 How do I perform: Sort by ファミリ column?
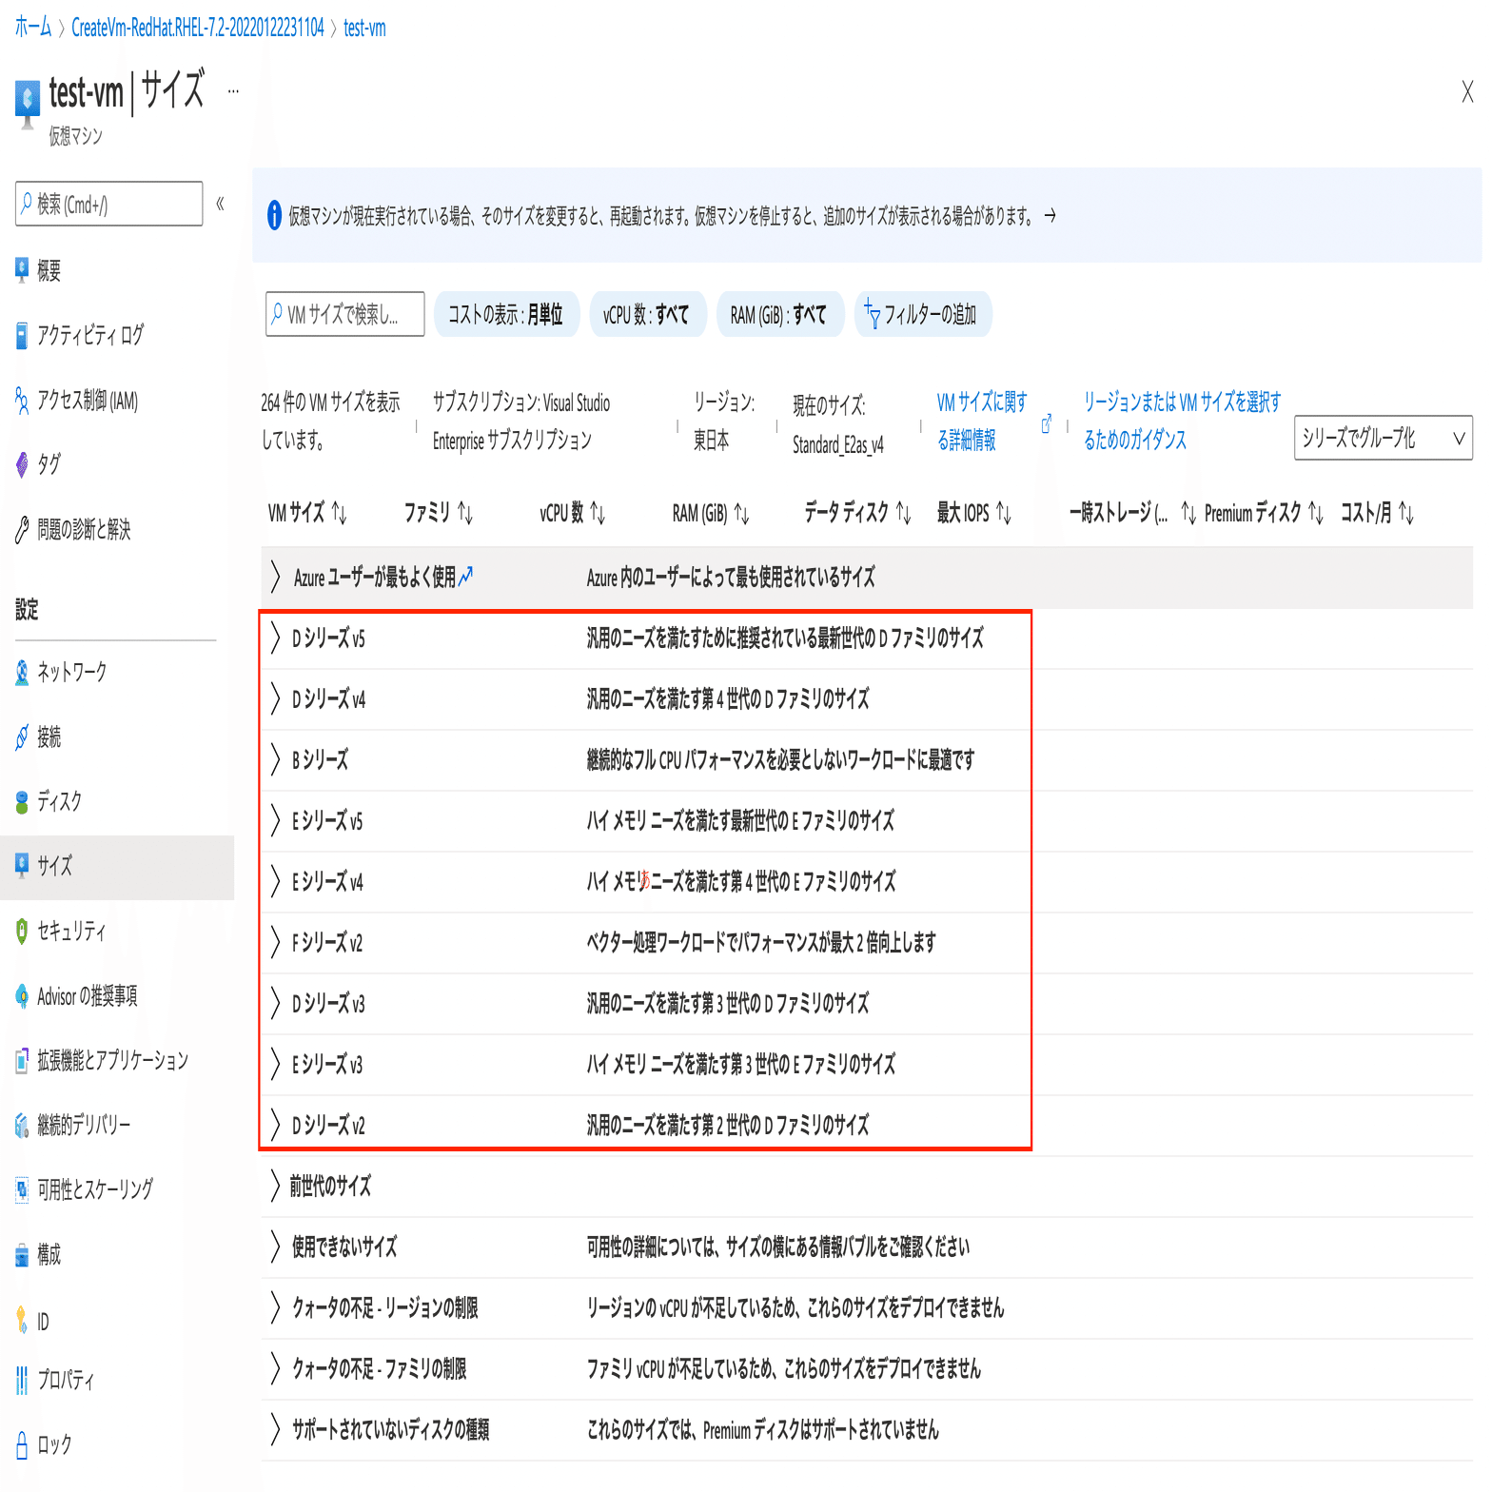[x=439, y=514]
